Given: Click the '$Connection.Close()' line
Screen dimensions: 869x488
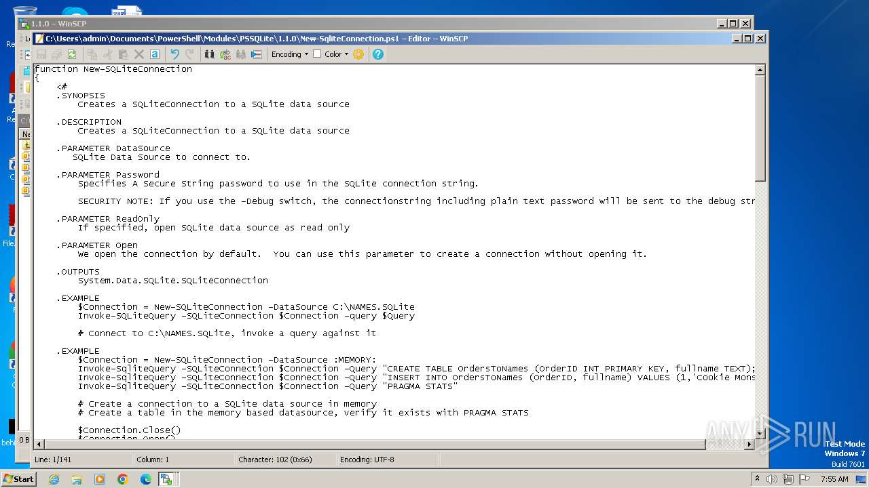Looking at the screenshot, I should tap(130, 430).
